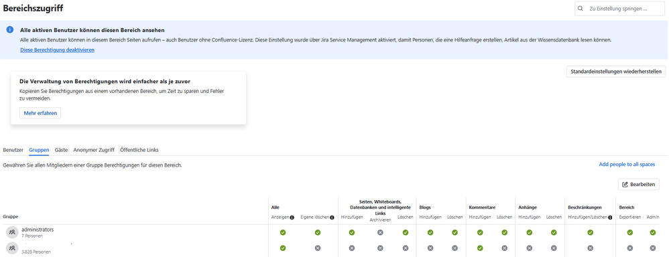Click administrators' Anhänge Hinzufügen checkmark
Viewport: 669px width, 257px height.
click(x=529, y=232)
